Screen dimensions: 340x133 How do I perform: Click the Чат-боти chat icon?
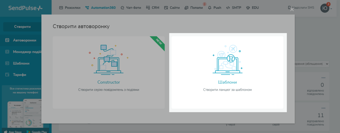click(x=122, y=8)
